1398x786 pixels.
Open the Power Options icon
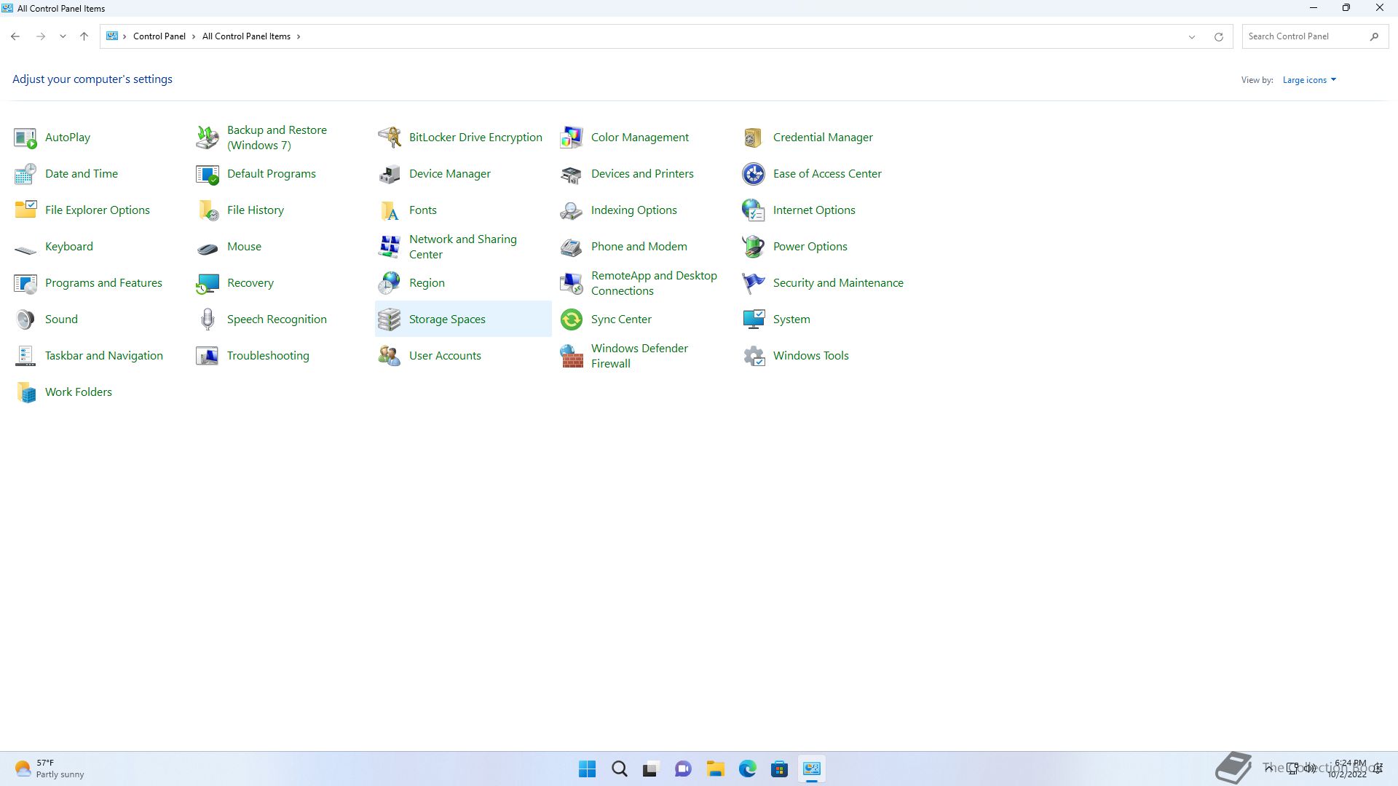pyautogui.click(x=754, y=247)
